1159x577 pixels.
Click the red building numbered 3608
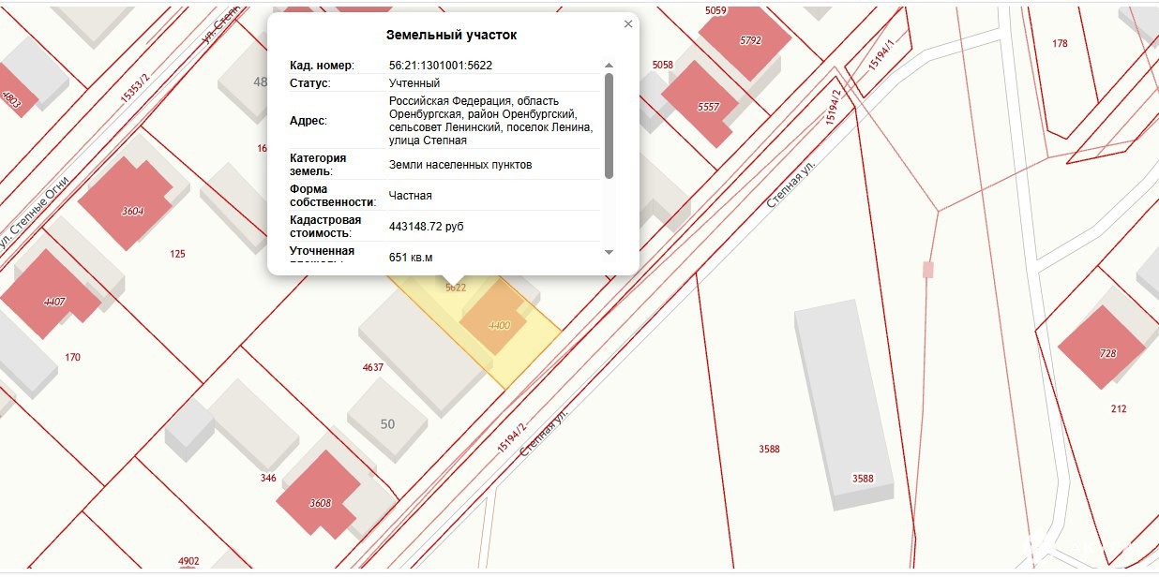319,498
